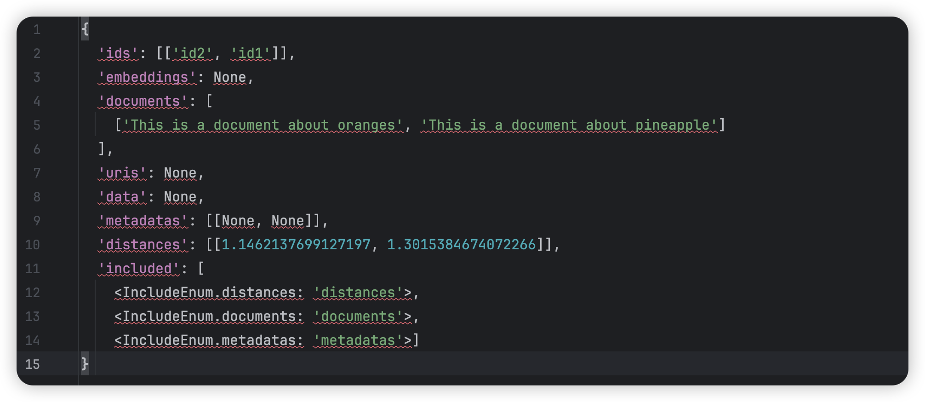Click line number 1 in the gutter
Image resolution: width=925 pixels, height=402 pixels.
37,30
